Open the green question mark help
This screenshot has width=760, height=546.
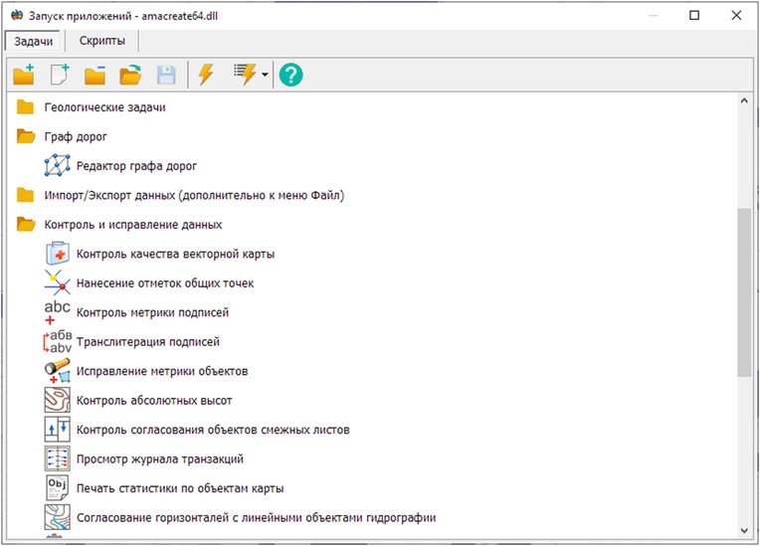(290, 75)
